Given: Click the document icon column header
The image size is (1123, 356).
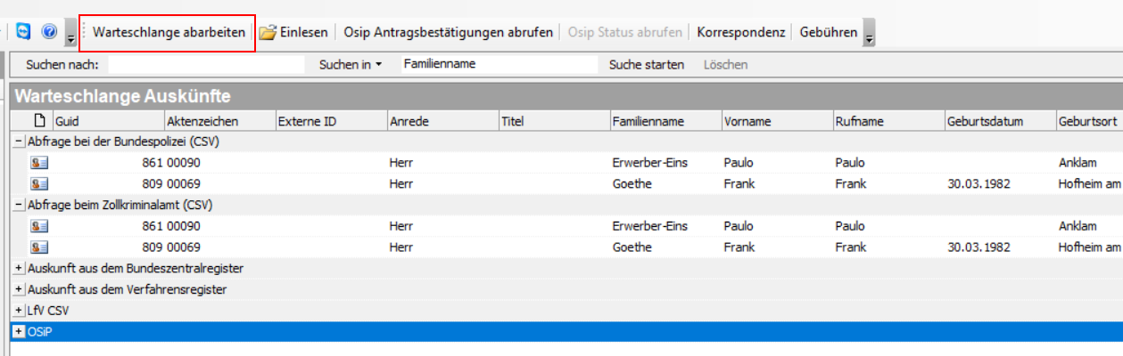Looking at the screenshot, I should 38,121.
